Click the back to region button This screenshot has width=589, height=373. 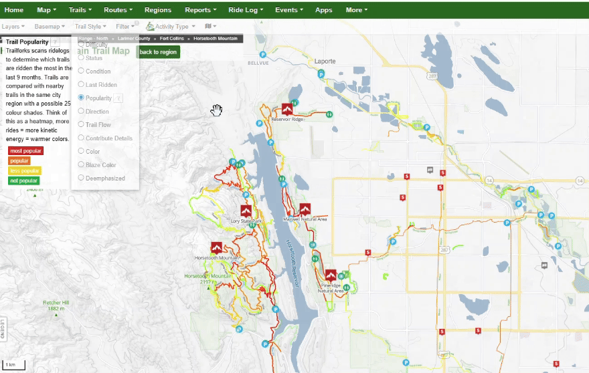tap(158, 52)
